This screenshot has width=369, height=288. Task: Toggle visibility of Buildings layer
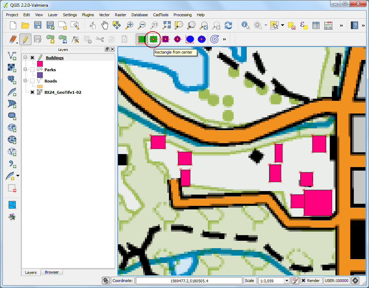pyautogui.click(x=32, y=58)
